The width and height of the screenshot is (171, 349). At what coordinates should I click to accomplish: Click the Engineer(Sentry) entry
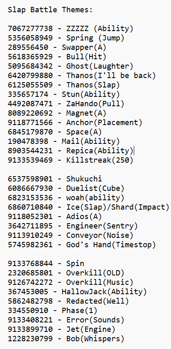click(x=73, y=226)
